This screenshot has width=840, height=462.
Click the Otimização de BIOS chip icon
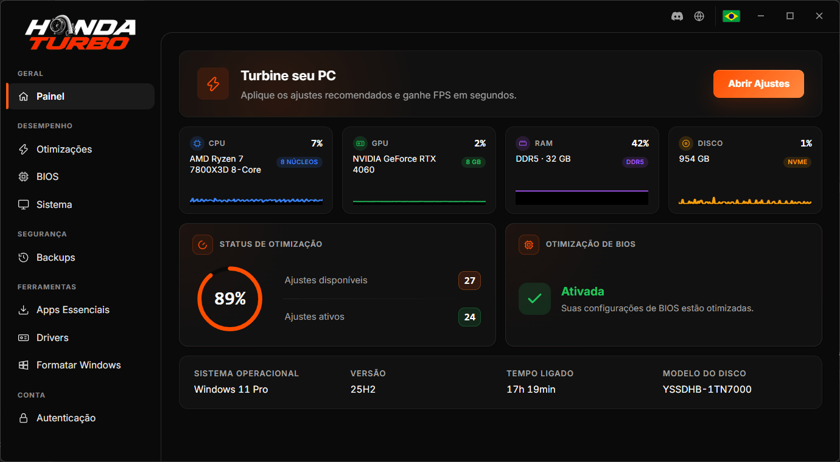528,244
